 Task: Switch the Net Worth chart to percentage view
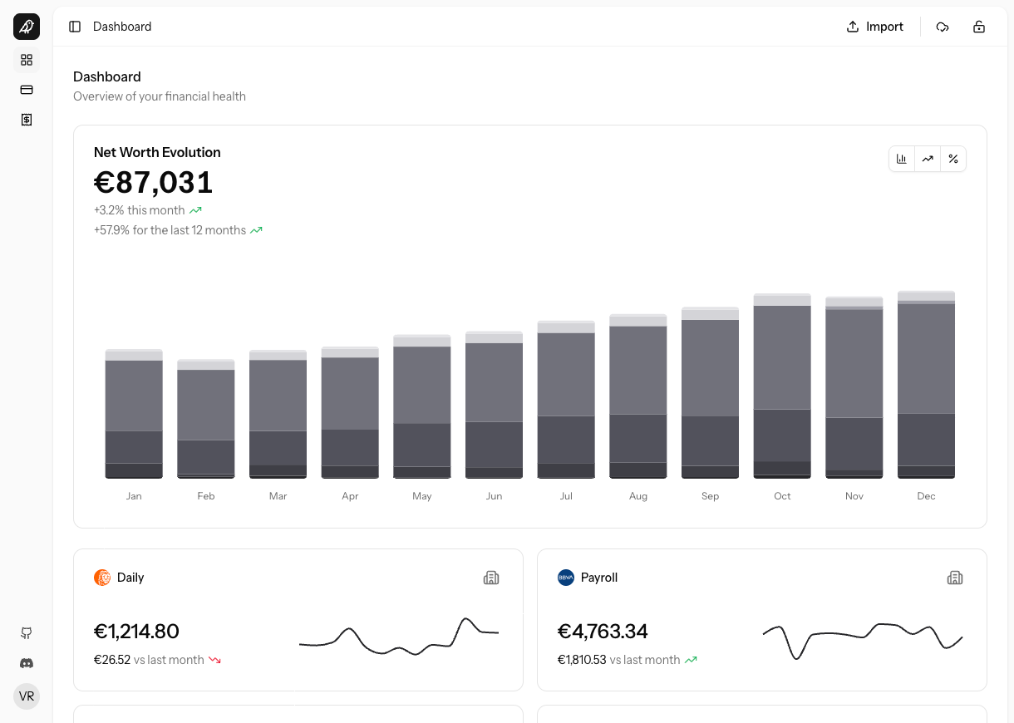(x=952, y=158)
